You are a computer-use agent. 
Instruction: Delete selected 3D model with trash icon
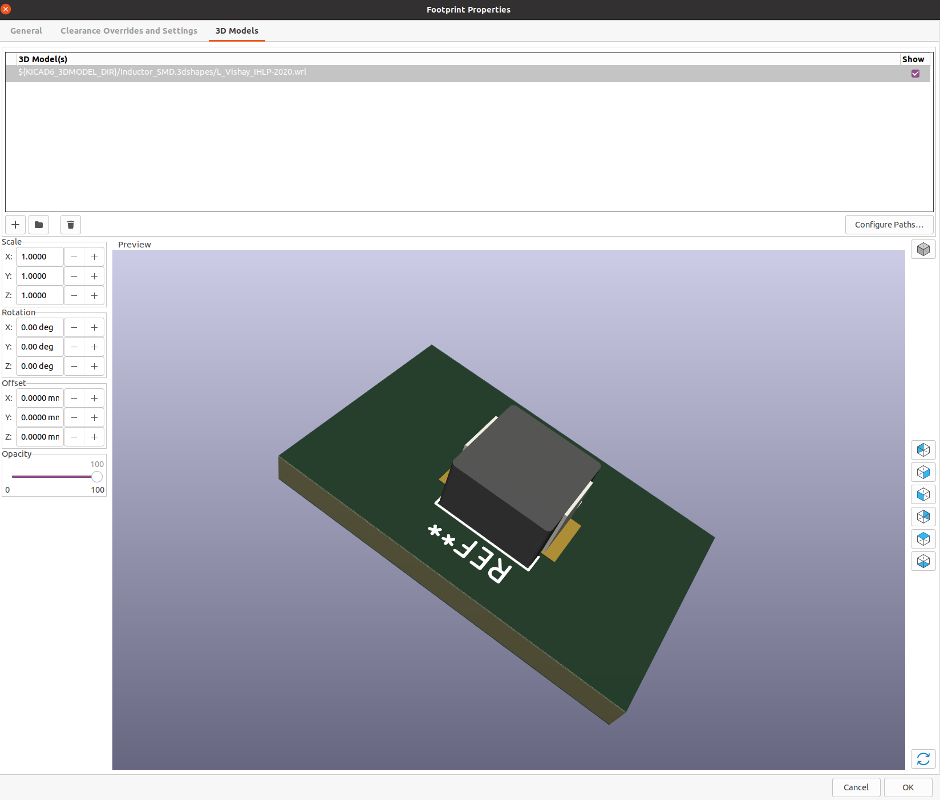[x=71, y=225]
